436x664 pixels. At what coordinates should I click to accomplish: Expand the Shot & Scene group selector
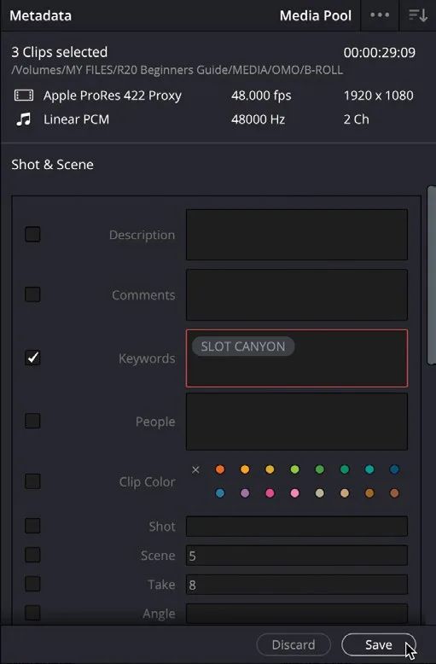(53, 165)
